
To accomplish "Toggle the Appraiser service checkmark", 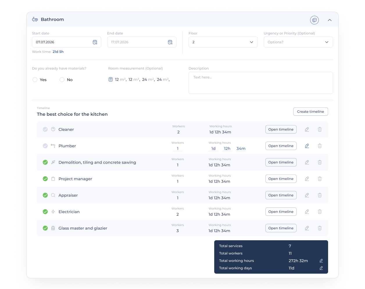I will pos(45,195).
